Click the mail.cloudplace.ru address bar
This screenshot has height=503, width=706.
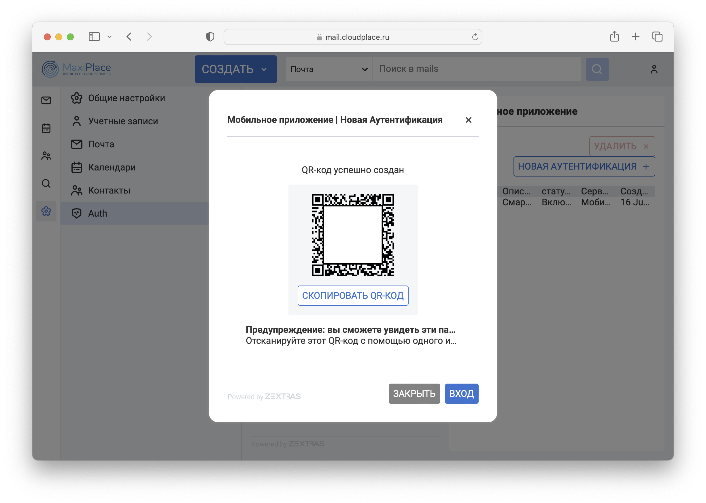pyautogui.click(x=353, y=37)
